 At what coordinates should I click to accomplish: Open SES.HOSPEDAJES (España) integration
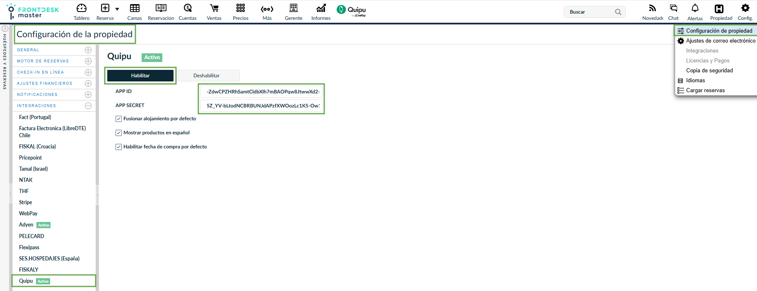(x=49, y=259)
